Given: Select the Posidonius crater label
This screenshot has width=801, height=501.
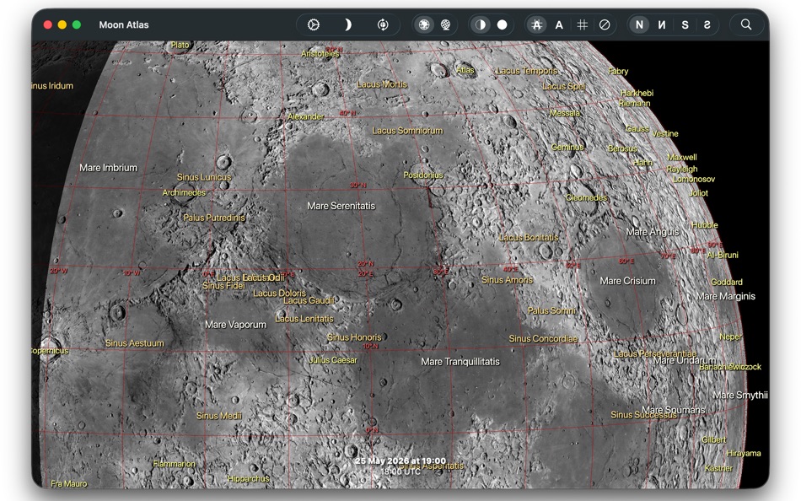Looking at the screenshot, I should pyautogui.click(x=426, y=175).
